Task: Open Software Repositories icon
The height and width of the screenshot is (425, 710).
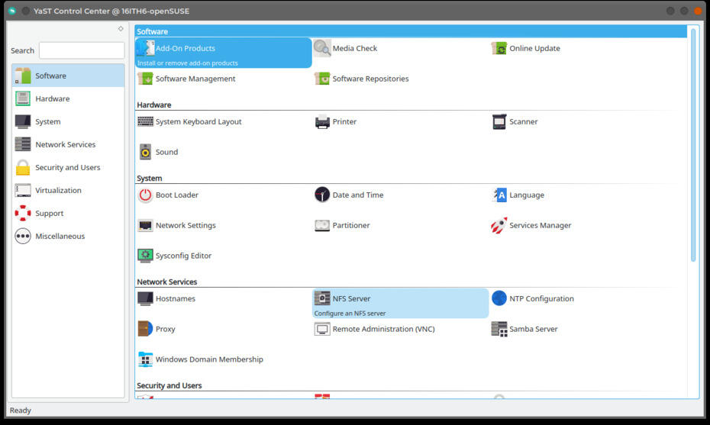Action: point(322,79)
